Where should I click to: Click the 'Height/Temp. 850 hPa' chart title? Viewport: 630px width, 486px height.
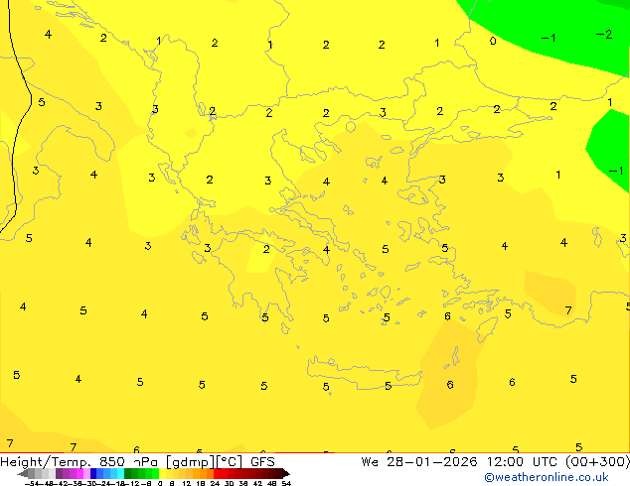[79, 462]
